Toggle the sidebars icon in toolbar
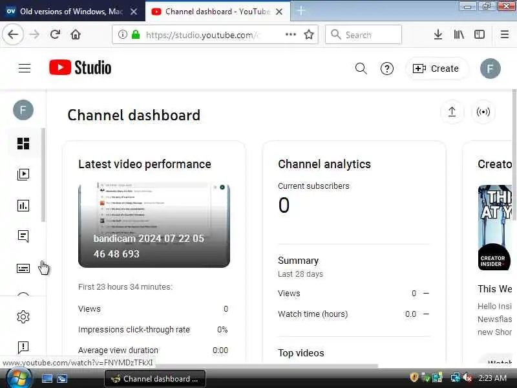 (479, 34)
